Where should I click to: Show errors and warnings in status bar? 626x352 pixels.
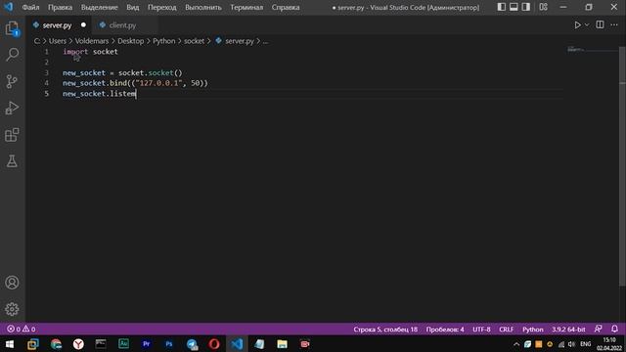22,330
